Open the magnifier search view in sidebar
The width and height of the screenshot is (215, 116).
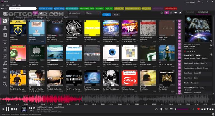click(x=5, y=84)
